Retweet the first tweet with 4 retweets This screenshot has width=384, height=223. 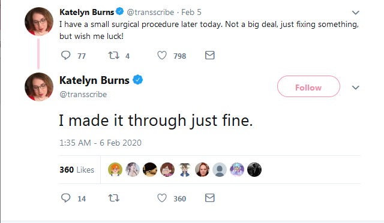[114, 55]
